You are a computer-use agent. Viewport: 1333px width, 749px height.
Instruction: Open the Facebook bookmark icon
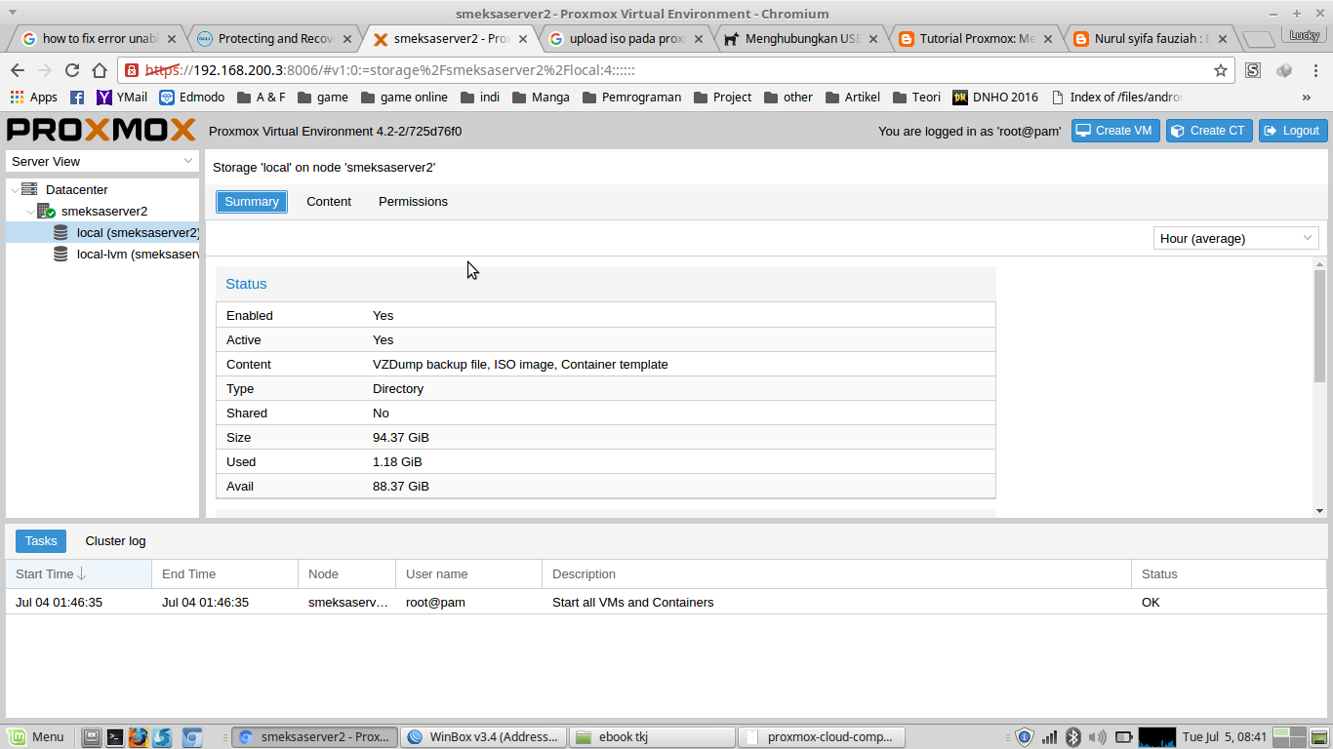[77, 97]
